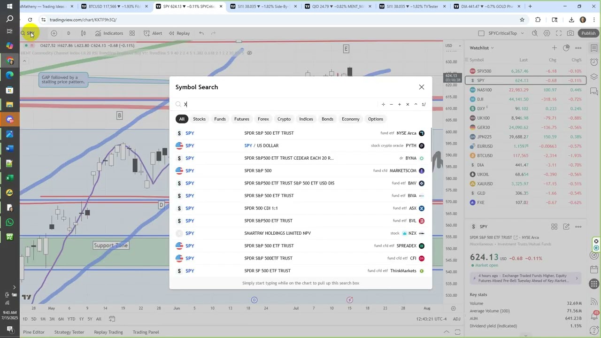Viewport: 601px width, 338px height.
Task: Choose SPY / US DOLLAR PYTH result
Action: click(x=300, y=146)
